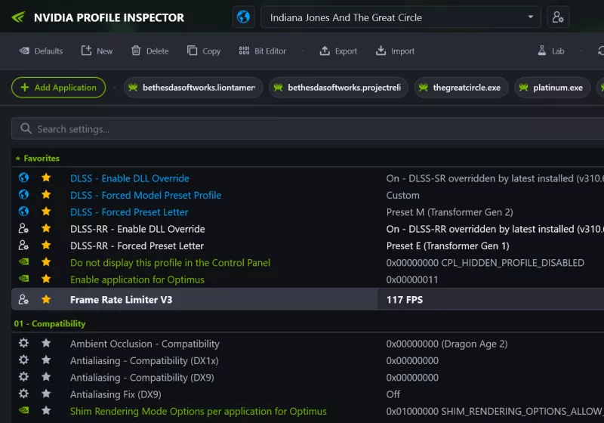Unfavorite DLSS - Enable DLL Override star
This screenshot has width=604, height=423.
pyautogui.click(x=46, y=178)
